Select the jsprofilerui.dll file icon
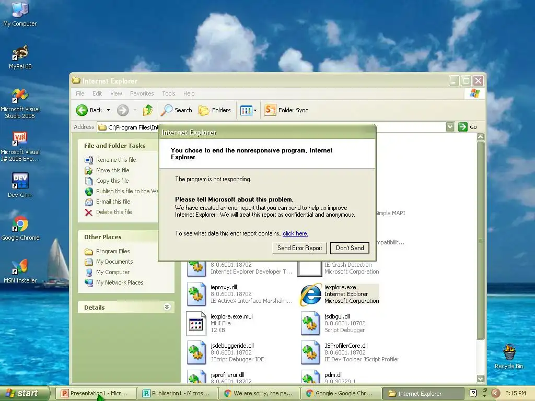This screenshot has width=535, height=401. click(x=196, y=376)
